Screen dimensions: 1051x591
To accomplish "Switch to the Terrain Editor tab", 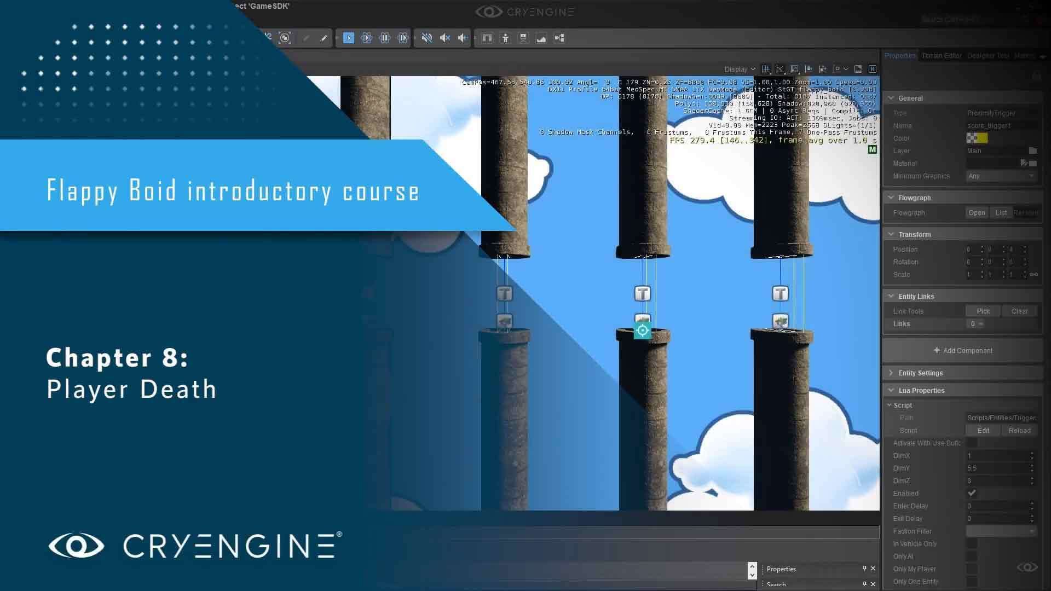I will click(x=941, y=56).
